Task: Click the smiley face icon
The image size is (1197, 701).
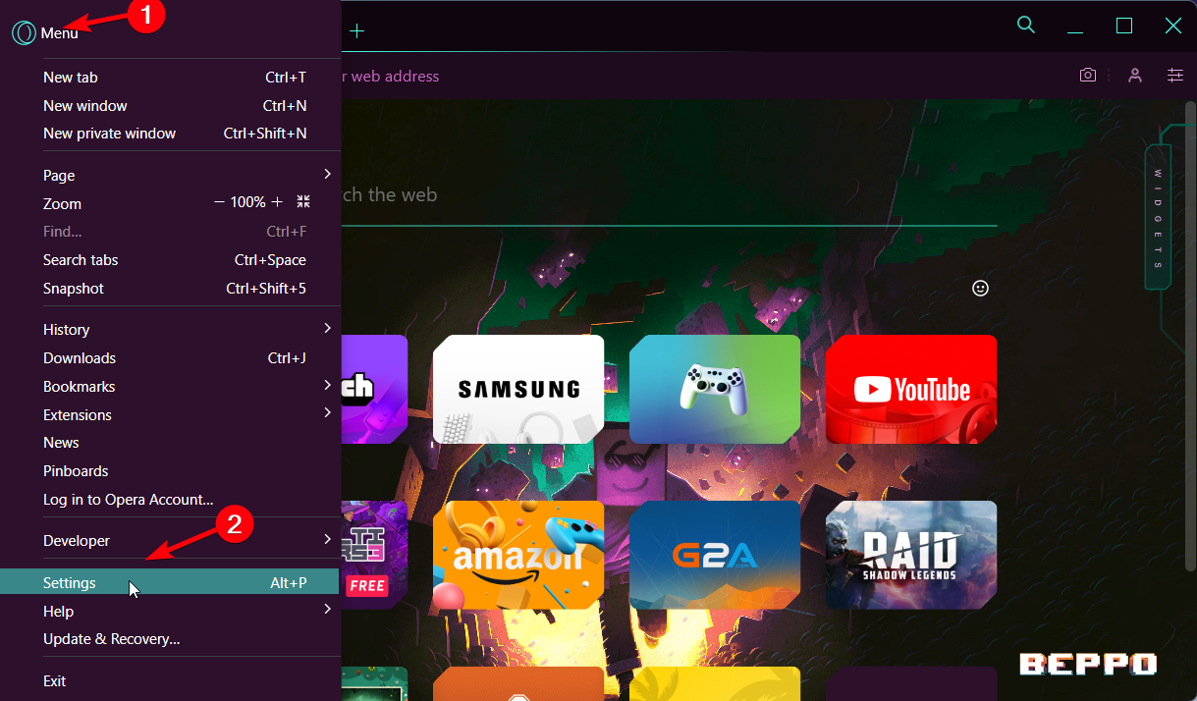Action: (x=980, y=289)
